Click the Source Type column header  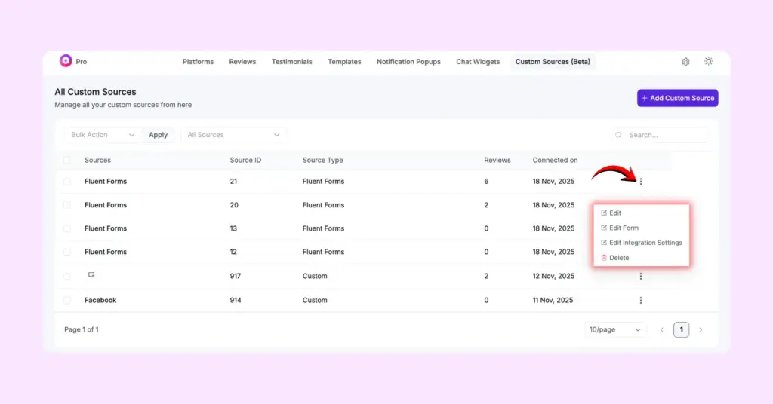click(x=323, y=160)
